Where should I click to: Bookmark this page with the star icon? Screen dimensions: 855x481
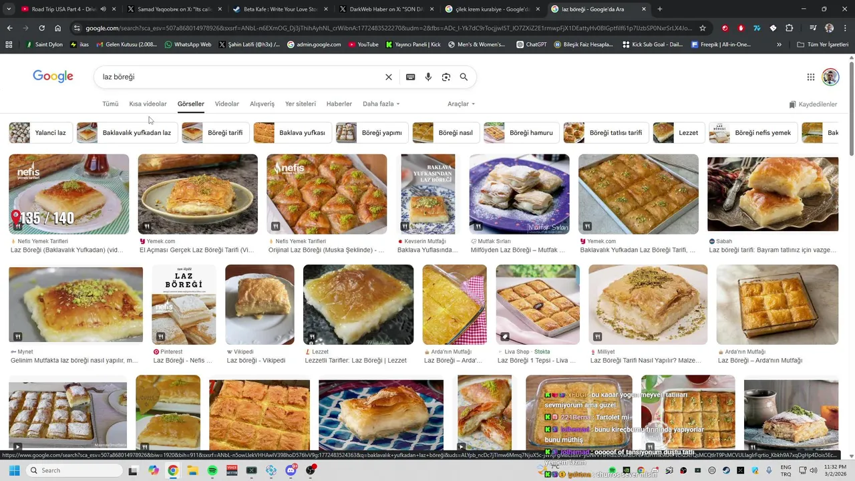703,28
